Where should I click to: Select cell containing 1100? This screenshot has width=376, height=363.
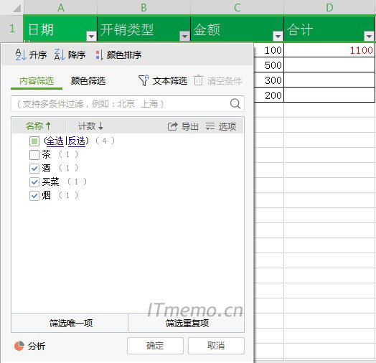329,50
